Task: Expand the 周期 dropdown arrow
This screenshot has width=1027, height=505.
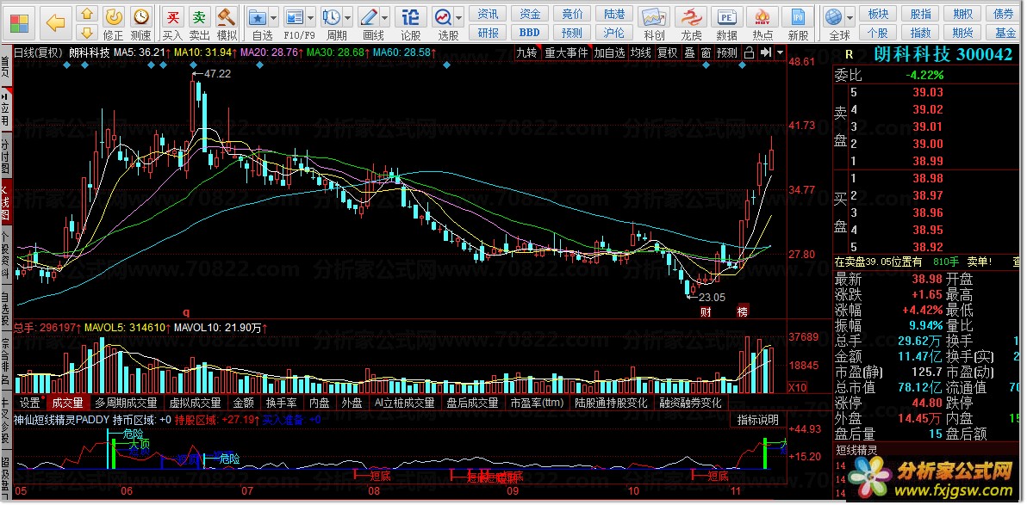Action: coord(348,17)
